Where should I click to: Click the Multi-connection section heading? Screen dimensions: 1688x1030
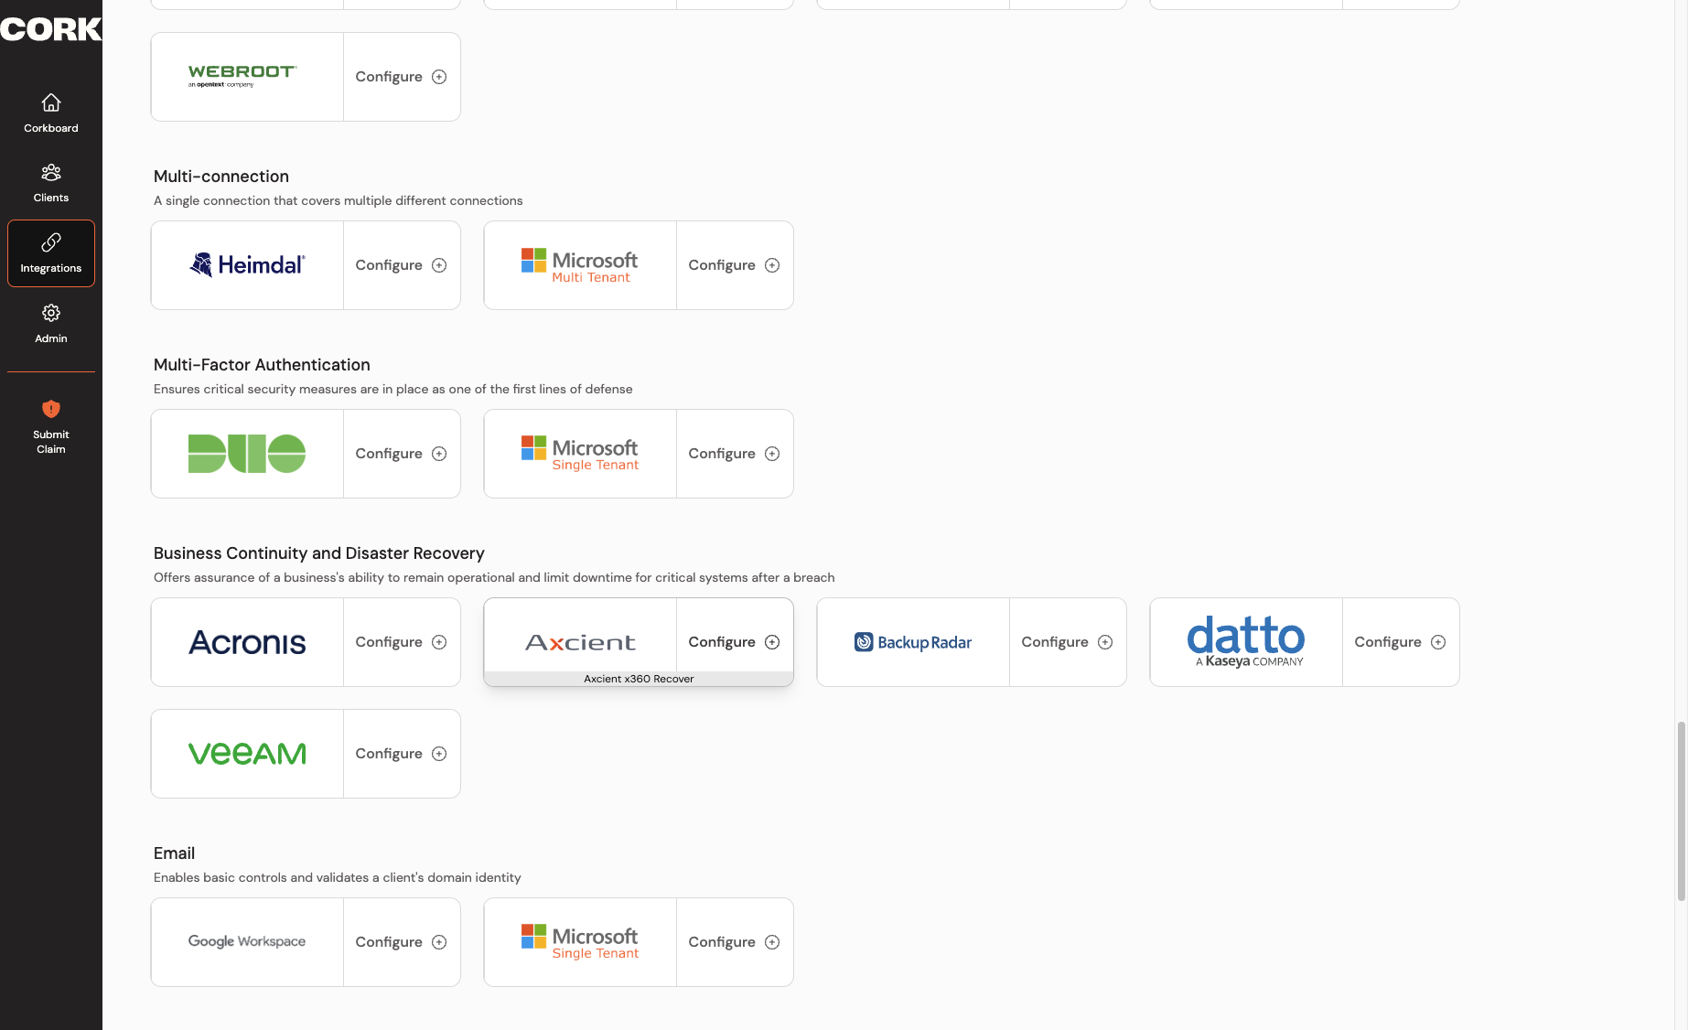pyautogui.click(x=221, y=177)
